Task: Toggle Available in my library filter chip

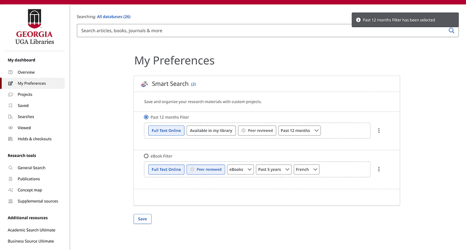Action: (x=211, y=131)
